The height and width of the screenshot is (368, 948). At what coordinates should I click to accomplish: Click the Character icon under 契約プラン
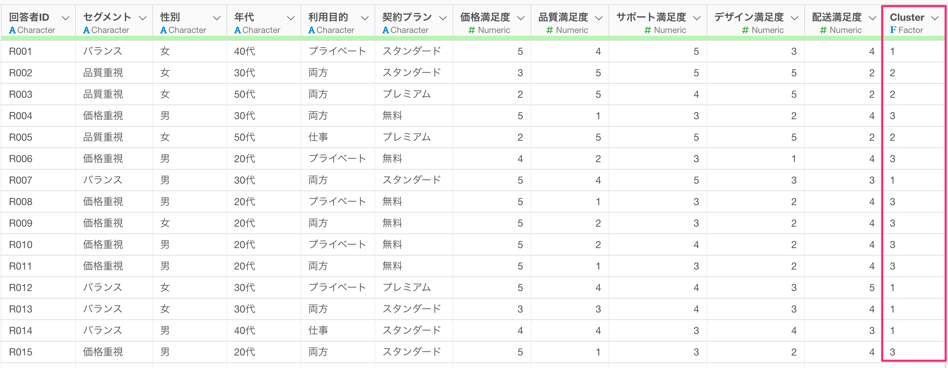click(386, 30)
